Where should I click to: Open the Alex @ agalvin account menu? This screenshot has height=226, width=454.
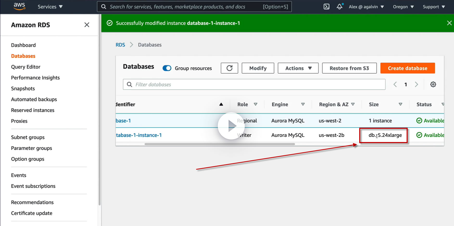[366, 7]
